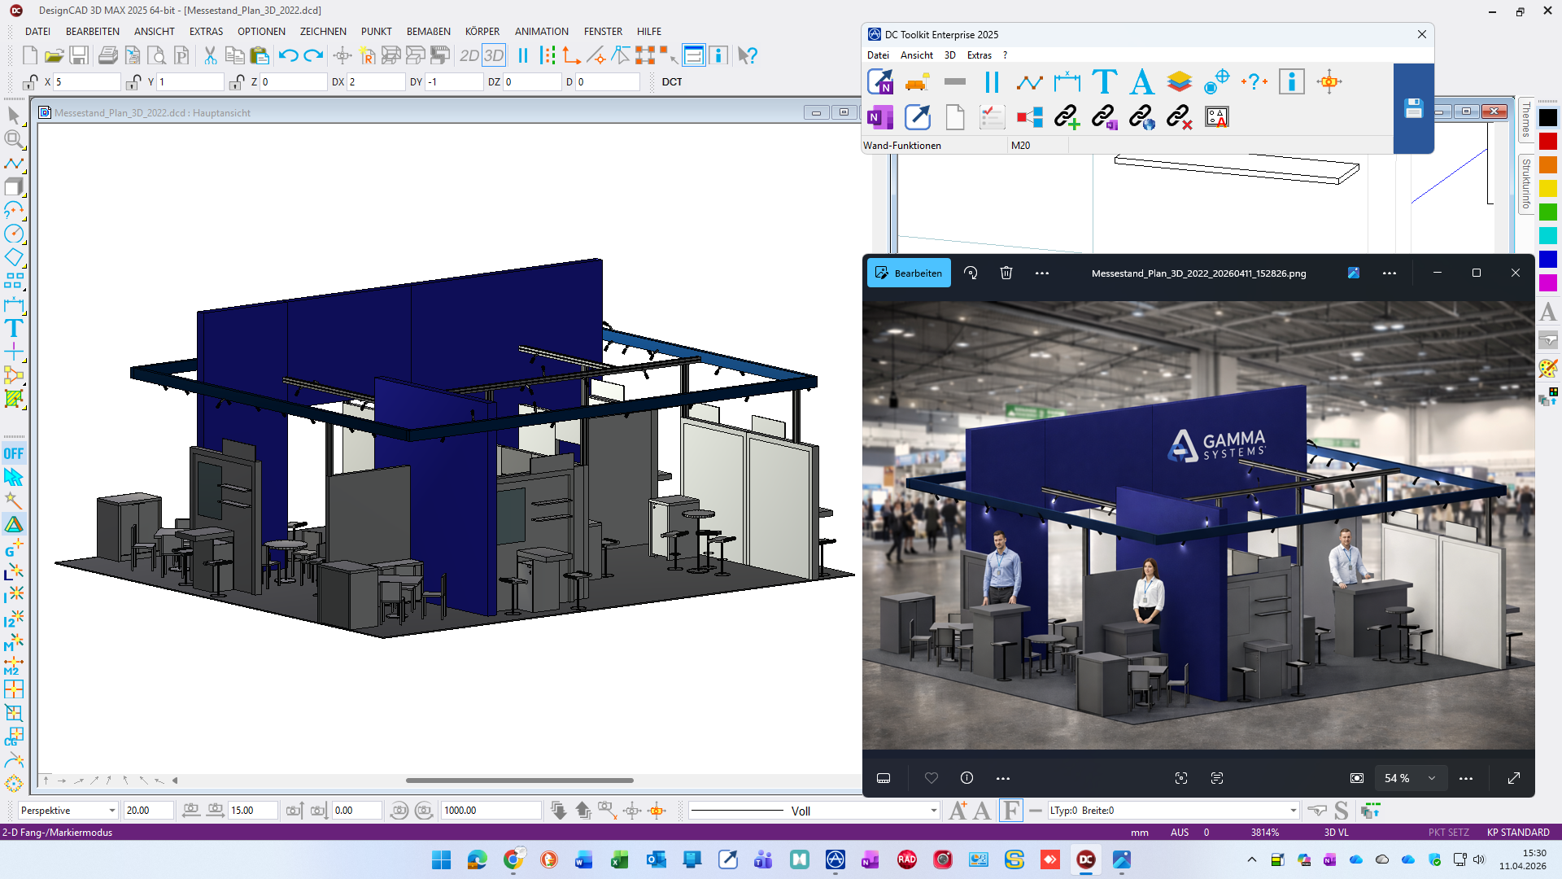This screenshot has height=879, width=1562.
Task: Click the Bearbeiten button
Action: tap(909, 273)
